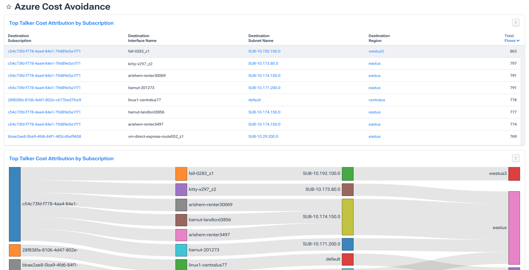529x270 pixels.
Task: Open the SUB-10.173.80.0 subnet link
Action: pyautogui.click(x=263, y=63)
